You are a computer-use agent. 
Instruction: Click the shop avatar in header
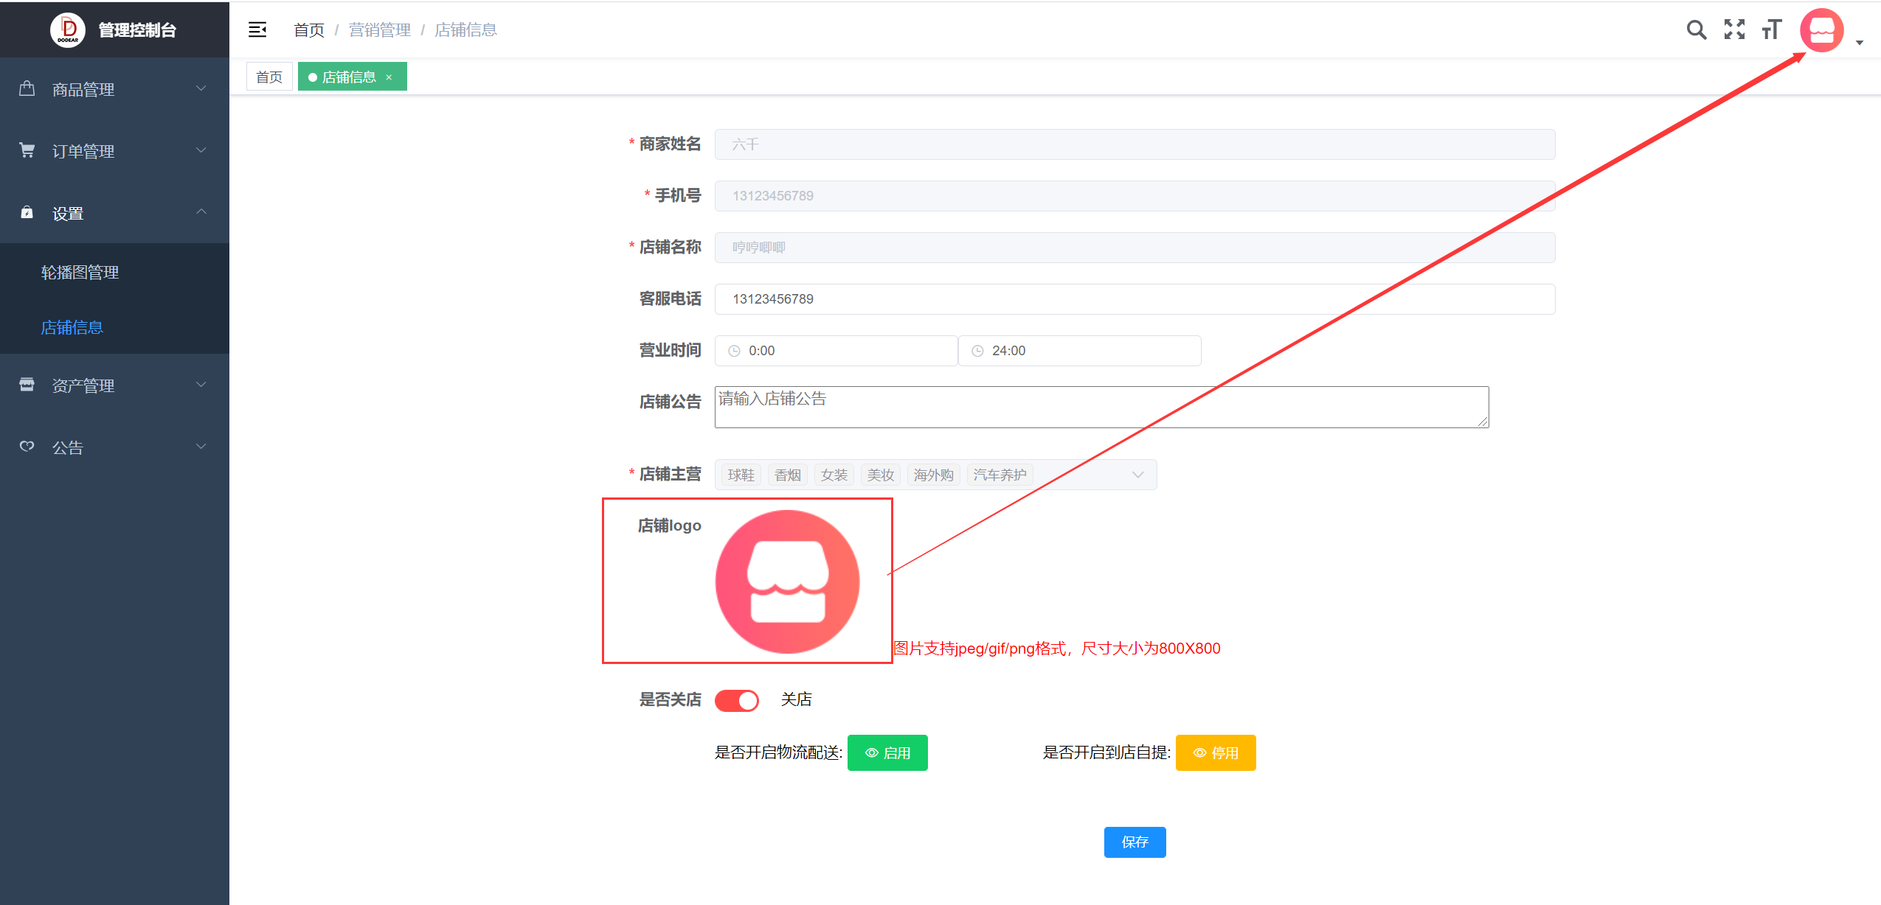pyautogui.click(x=1821, y=30)
